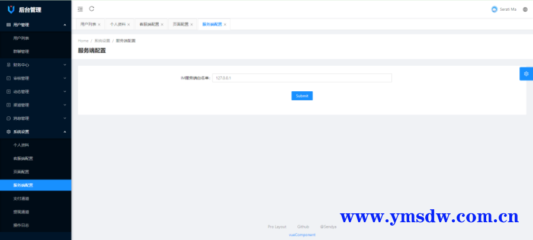This screenshot has height=240, width=533.
Task: Click the Serati Ma user avatar
Action: point(495,9)
